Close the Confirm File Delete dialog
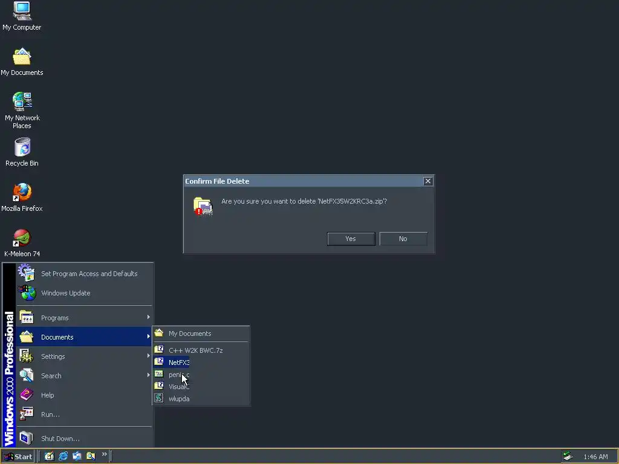 pyautogui.click(x=428, y=181)
